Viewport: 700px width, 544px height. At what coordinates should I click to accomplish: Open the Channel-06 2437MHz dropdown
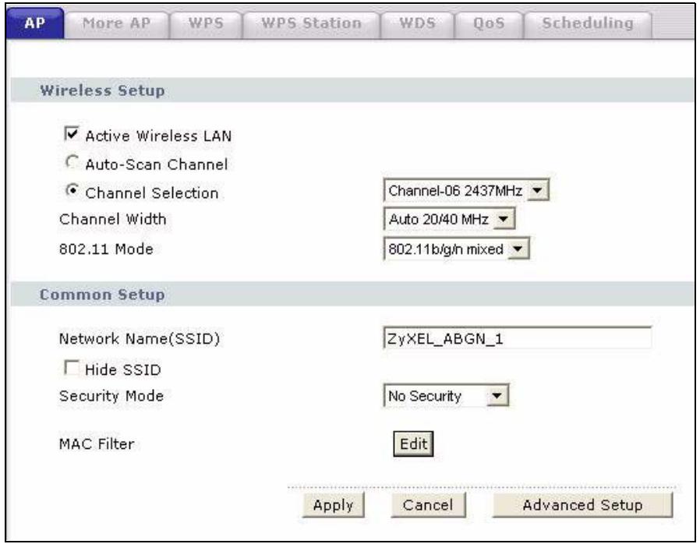(x=466, y=191)
